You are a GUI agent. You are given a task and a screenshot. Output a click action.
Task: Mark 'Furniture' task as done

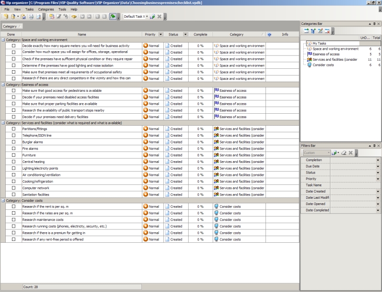[14, 155]
